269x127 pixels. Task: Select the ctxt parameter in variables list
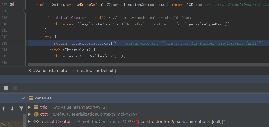(44, 114)
